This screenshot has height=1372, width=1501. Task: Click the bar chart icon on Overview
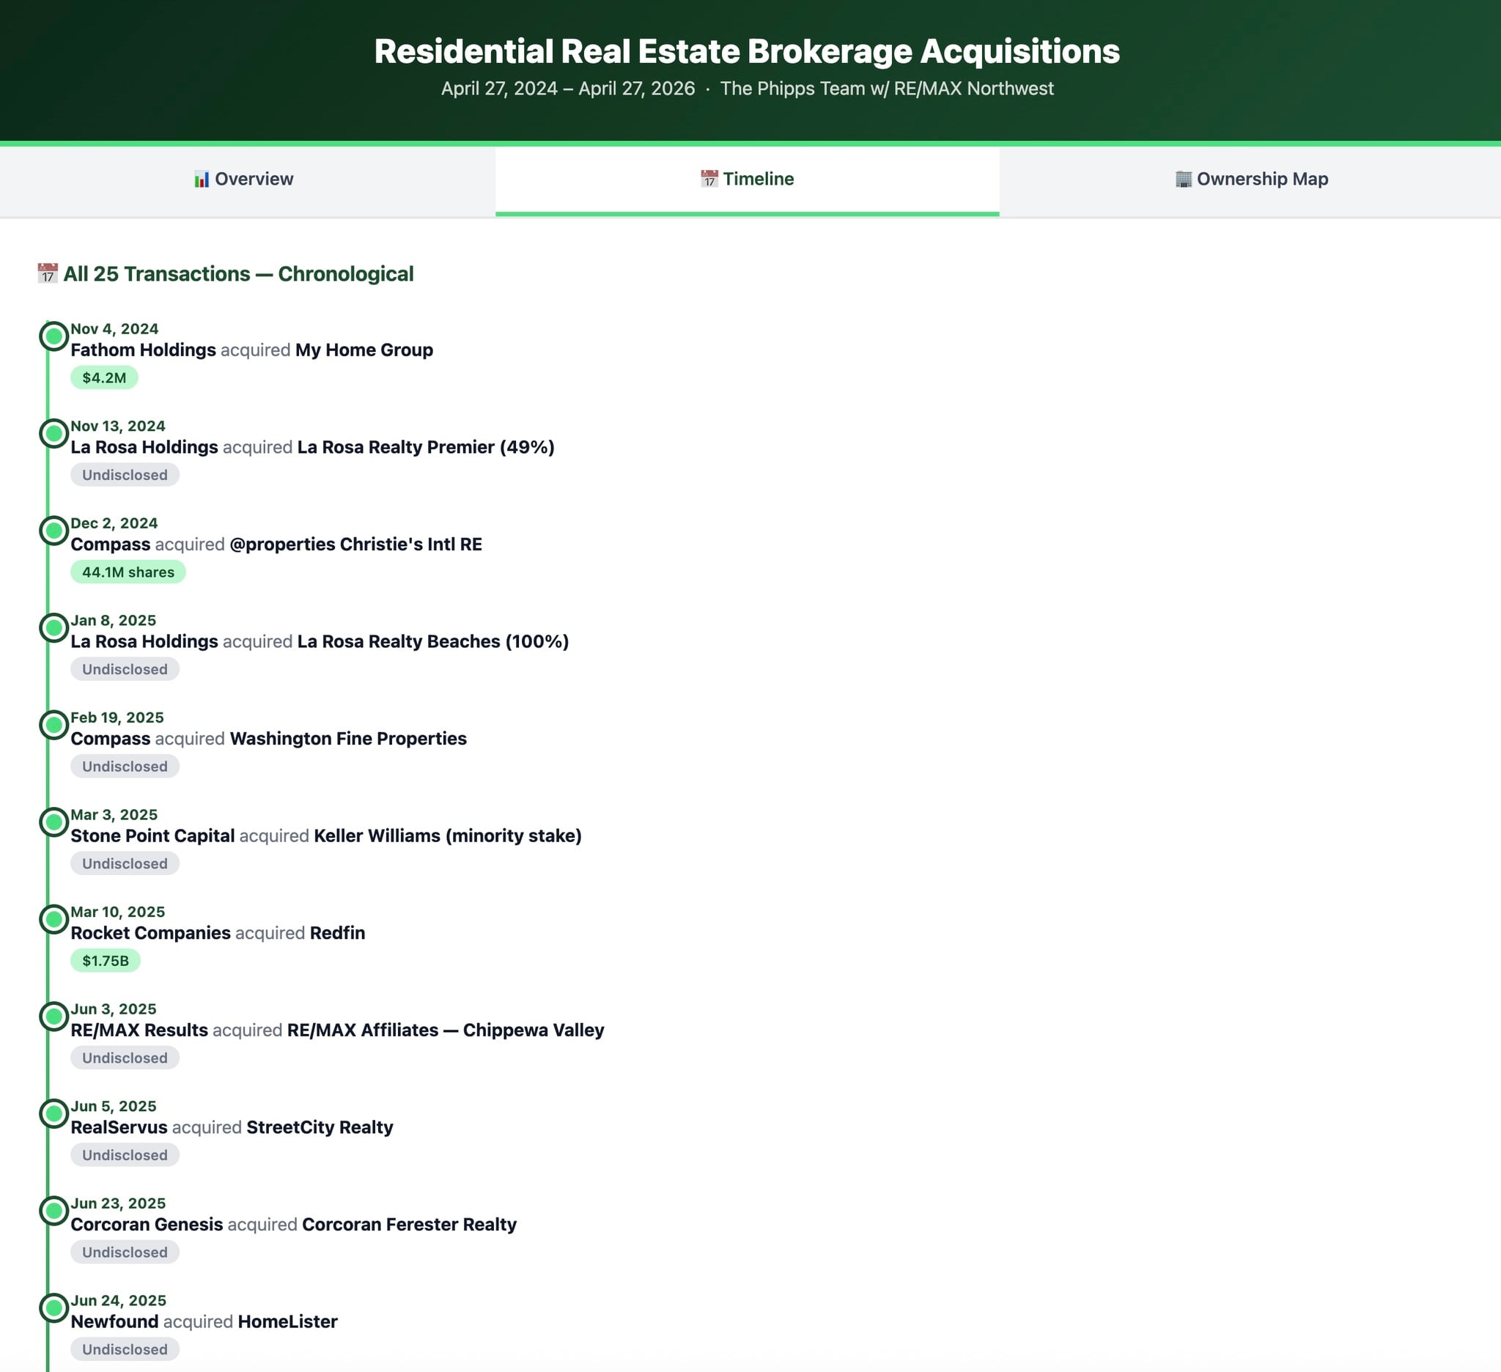tap(201, 180)
